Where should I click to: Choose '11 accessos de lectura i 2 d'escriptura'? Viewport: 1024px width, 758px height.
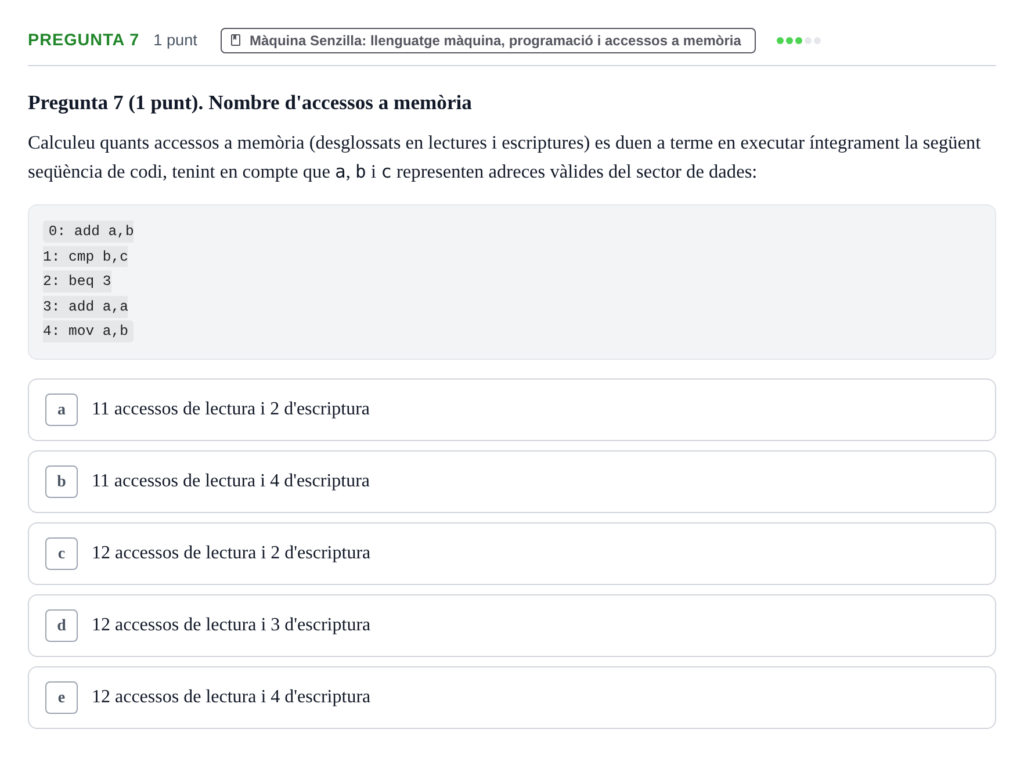[512, 410]
